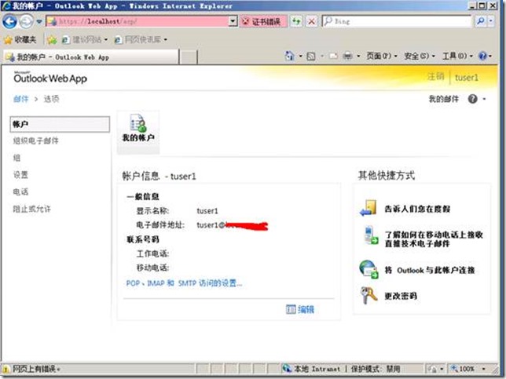Open the Home icon dropdown arrow
Viewport: 506px width, 379px height.
click(300, 56)
